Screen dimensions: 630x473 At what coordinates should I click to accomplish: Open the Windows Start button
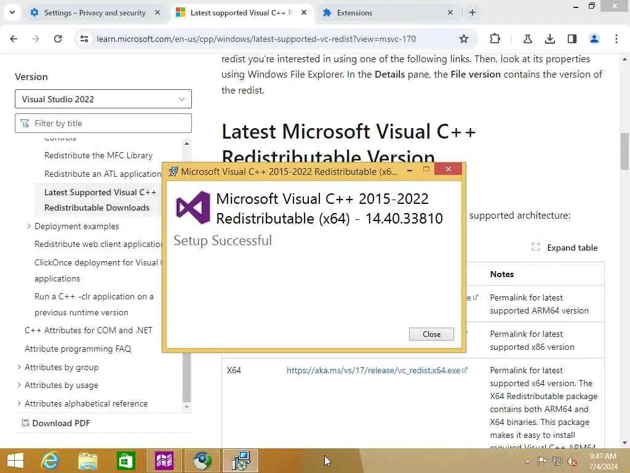tap(15, 461)
